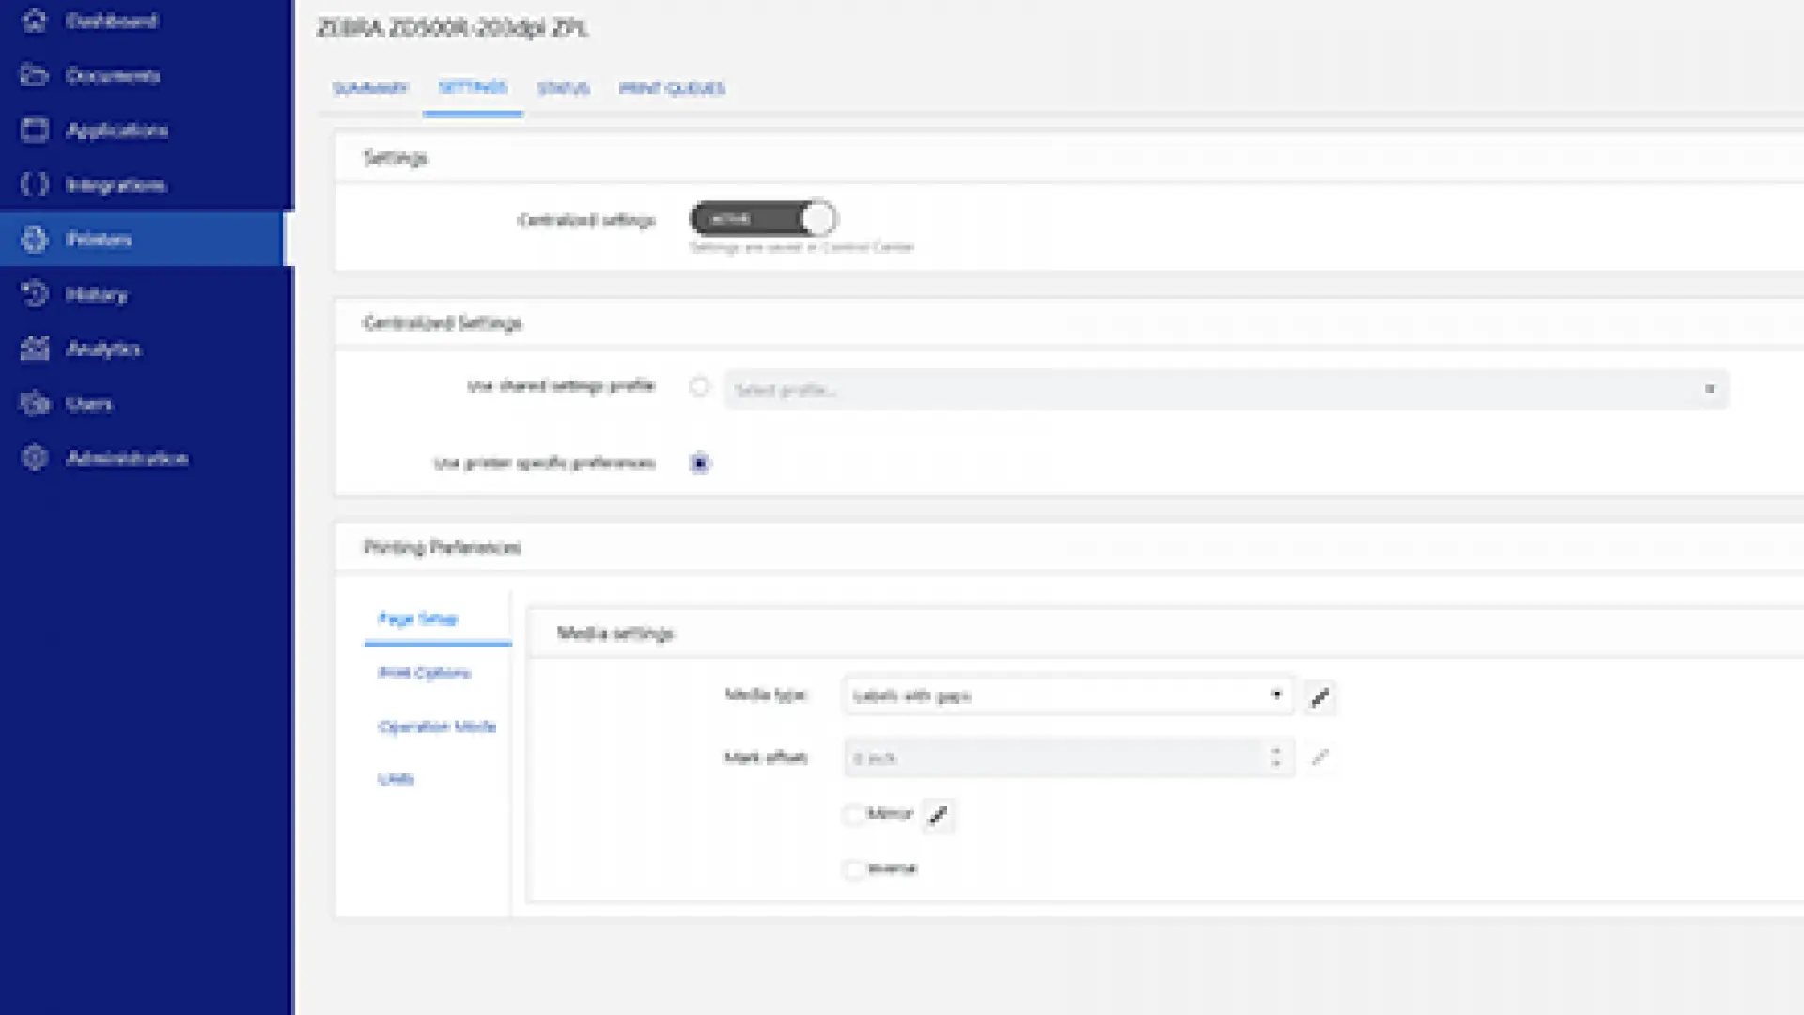Open the Print Options section

tap(424, 673)
